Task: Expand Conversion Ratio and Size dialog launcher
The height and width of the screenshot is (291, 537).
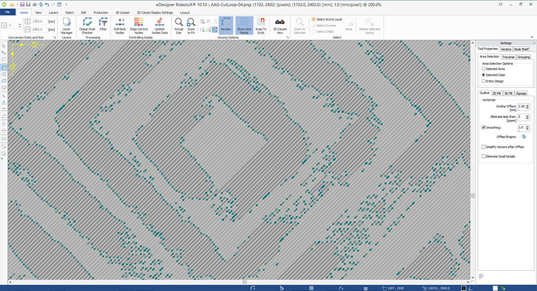Action: click(54, 38)
